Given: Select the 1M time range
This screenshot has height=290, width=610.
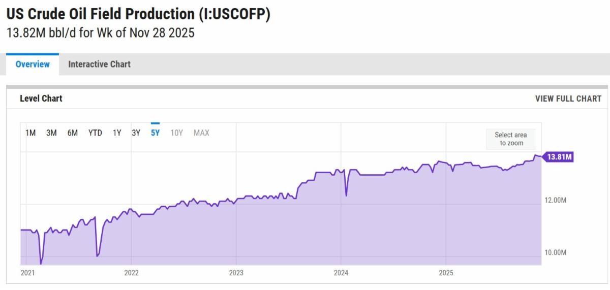Looking at the screenshot, I should [x=30, y=133].
